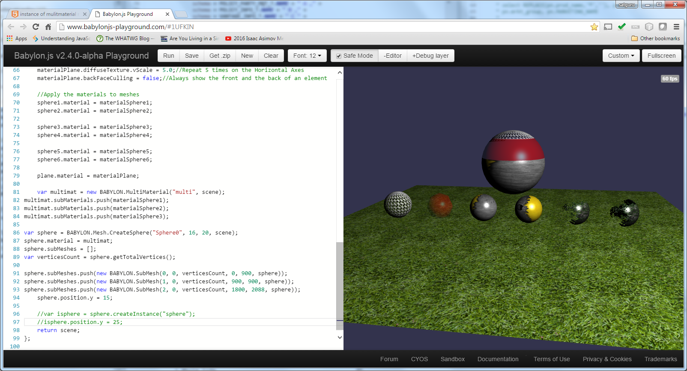
Task: Open '2016 Isaac Asimov Me' bookmark
Action: pyautogui.click(x=254, y=39)
